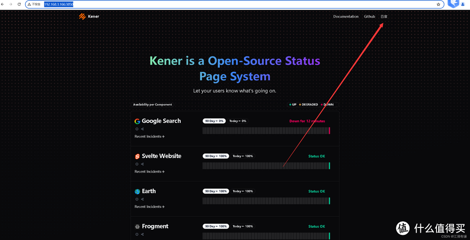Click 'Down for 12 minutes' status text

[307, 121]
